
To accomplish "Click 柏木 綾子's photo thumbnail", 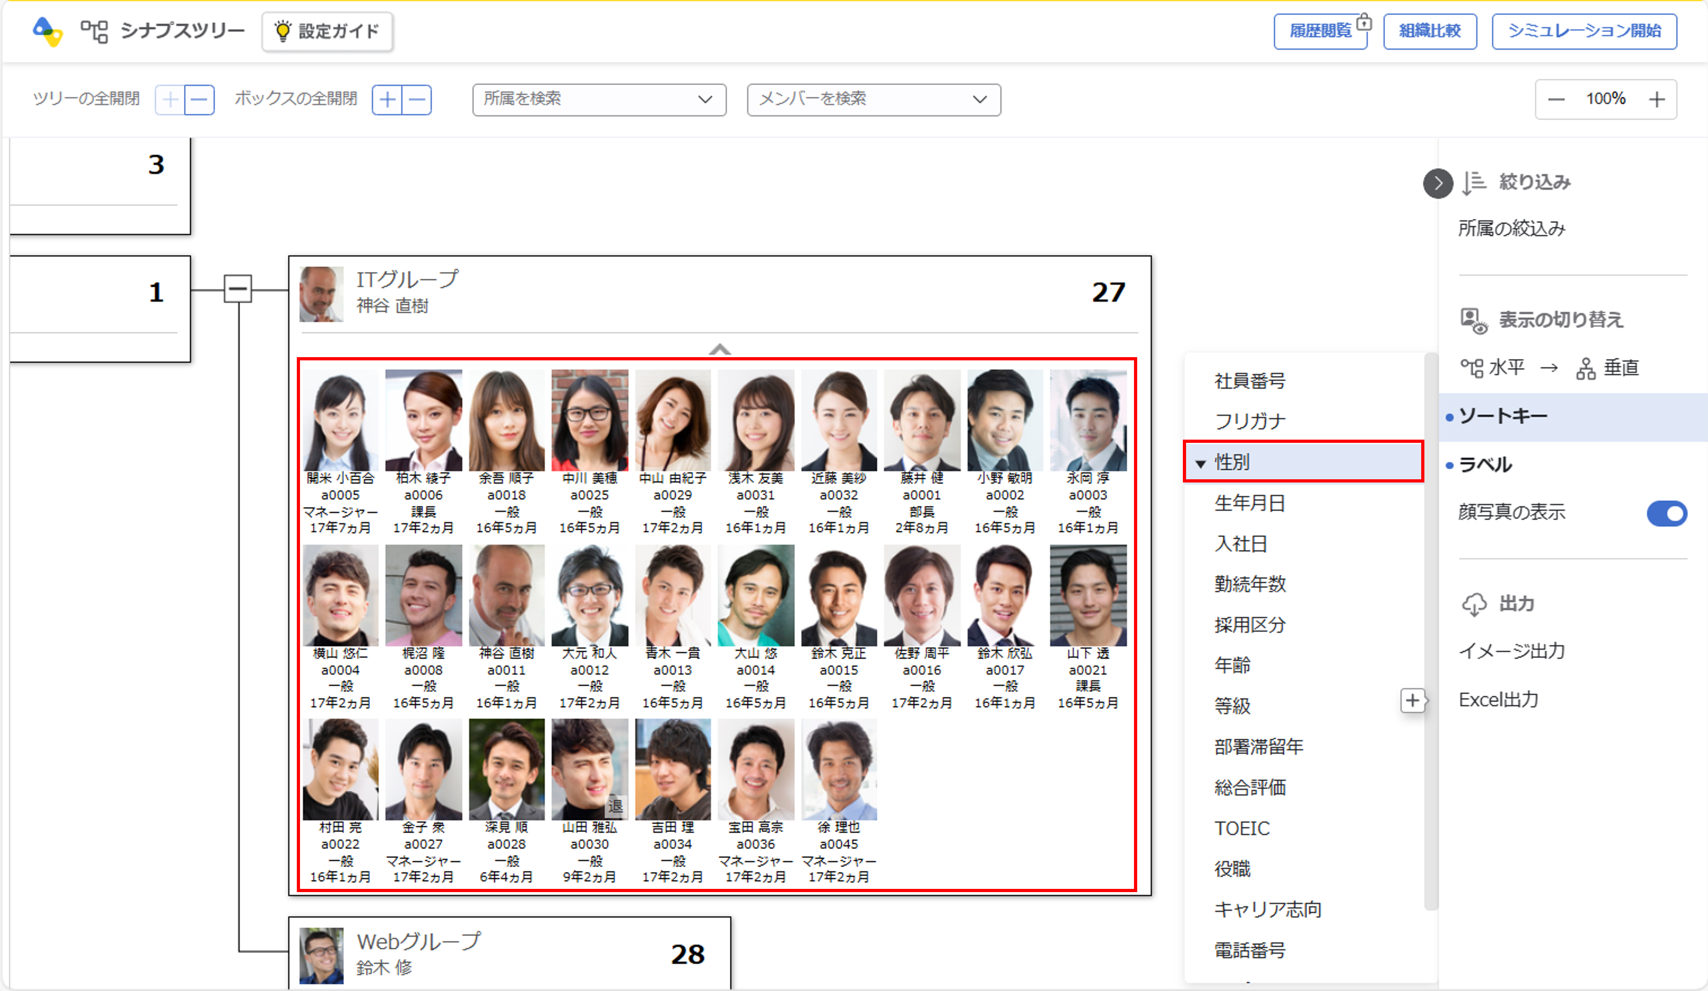I will [x=423, y=420].
